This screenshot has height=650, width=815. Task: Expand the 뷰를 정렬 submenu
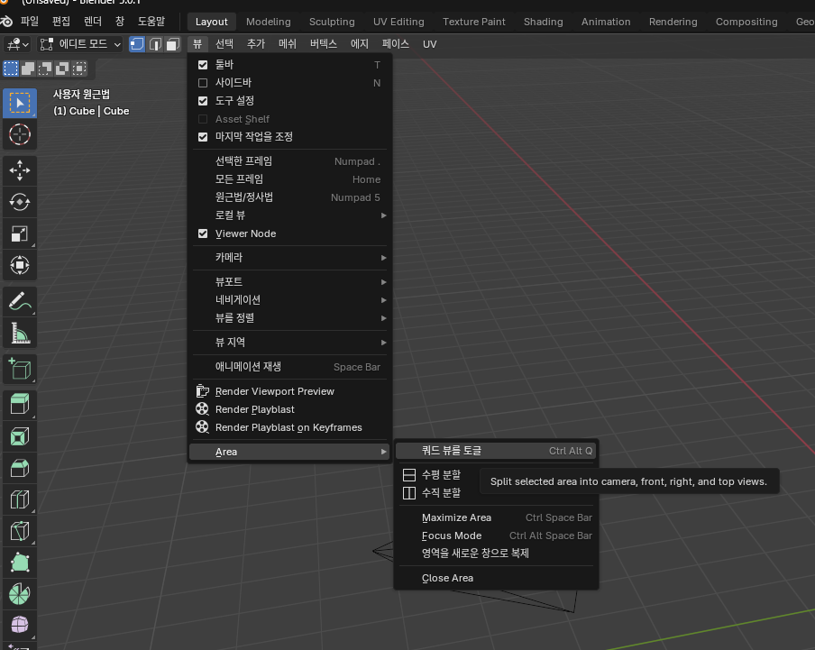tap(289, 318)
